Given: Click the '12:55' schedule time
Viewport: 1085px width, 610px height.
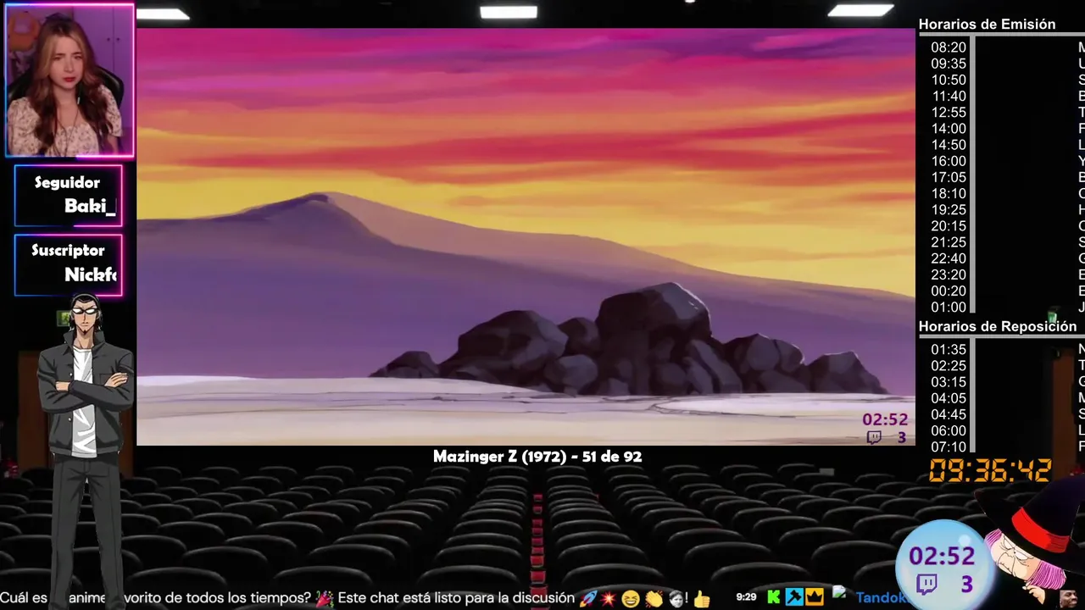Looking at the screenshot, I should [949, 112].
